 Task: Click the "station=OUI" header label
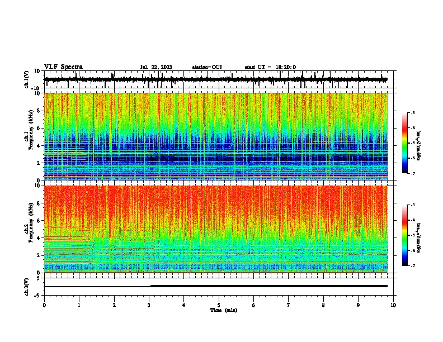[207, 67]
